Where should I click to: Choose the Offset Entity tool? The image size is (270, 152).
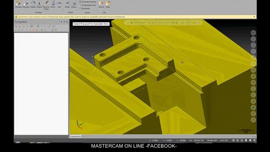coord(67,4)
